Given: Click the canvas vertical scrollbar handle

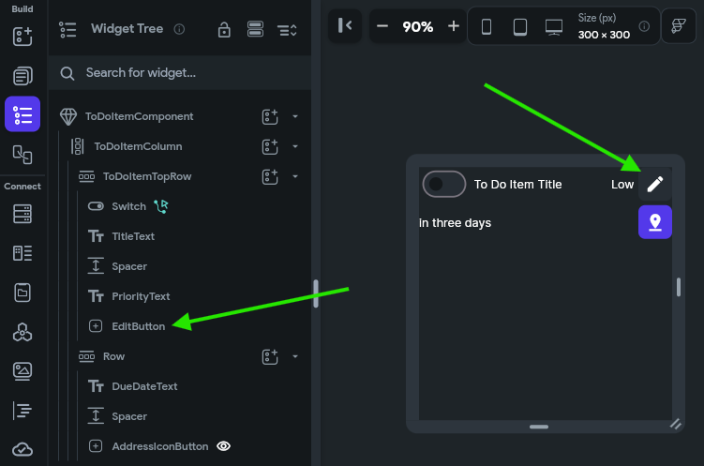Looking at the screenshot, I should [x=679, y=287].
